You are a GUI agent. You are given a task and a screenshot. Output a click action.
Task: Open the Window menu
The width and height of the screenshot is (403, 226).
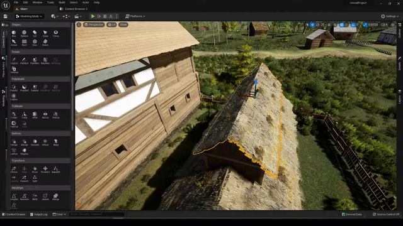click(37, 3)
